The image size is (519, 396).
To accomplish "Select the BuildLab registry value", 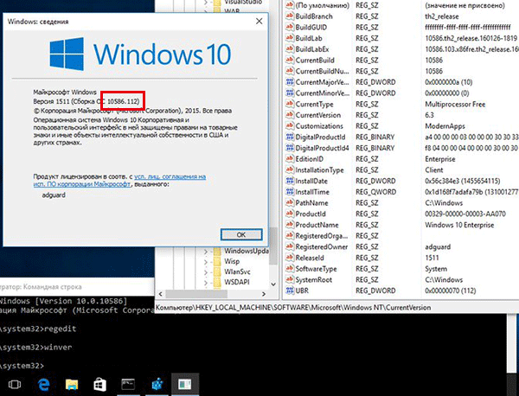I will coord(309,38).
